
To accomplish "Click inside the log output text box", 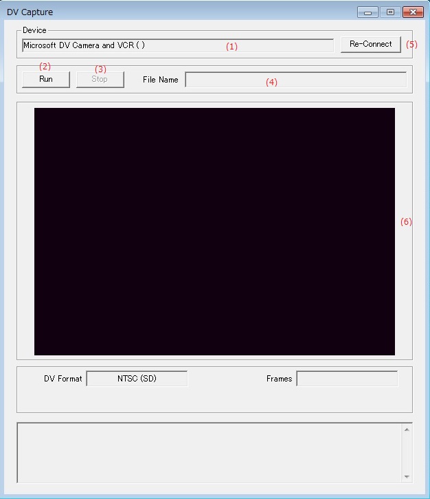I will (209, 452).
